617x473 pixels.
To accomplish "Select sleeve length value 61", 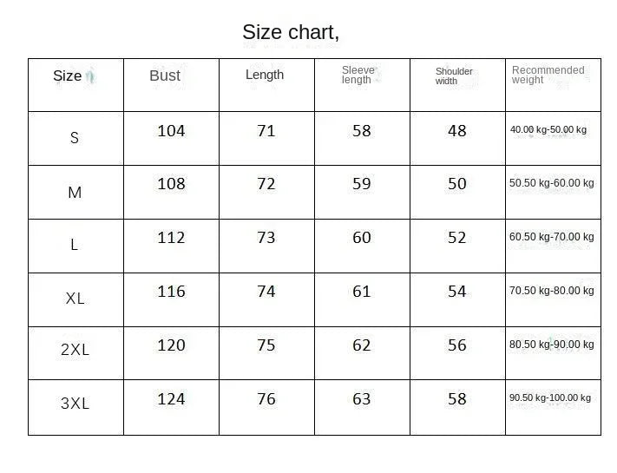I will click(362, 292).
